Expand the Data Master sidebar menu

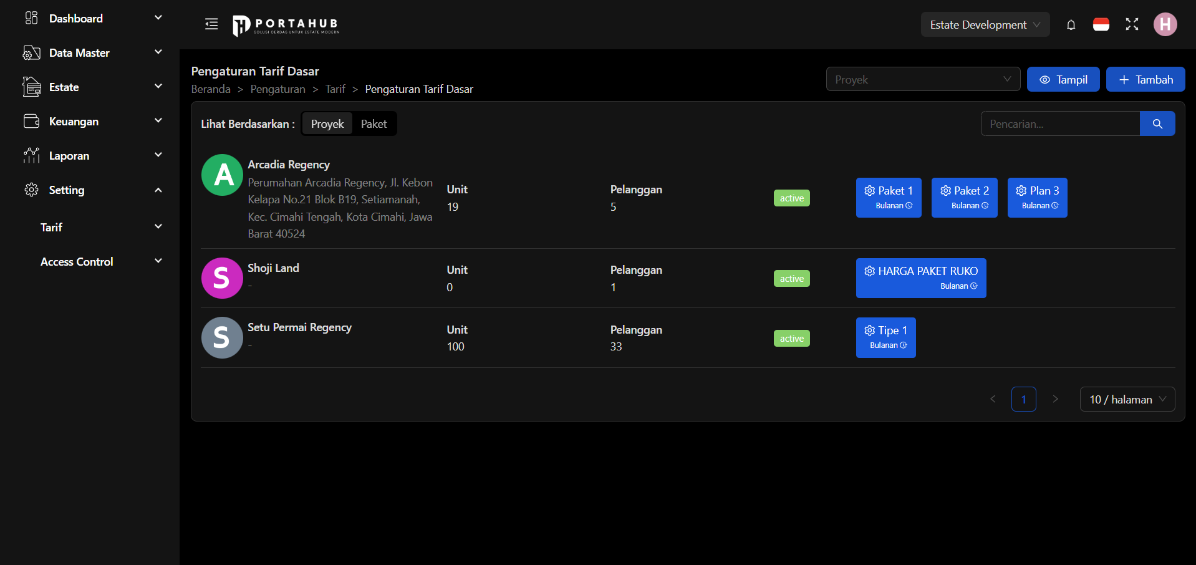coord(92,53)
